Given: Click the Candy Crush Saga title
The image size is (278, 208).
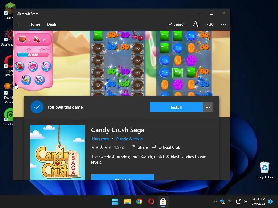Looking at the screenshot, I should (118, 130).
